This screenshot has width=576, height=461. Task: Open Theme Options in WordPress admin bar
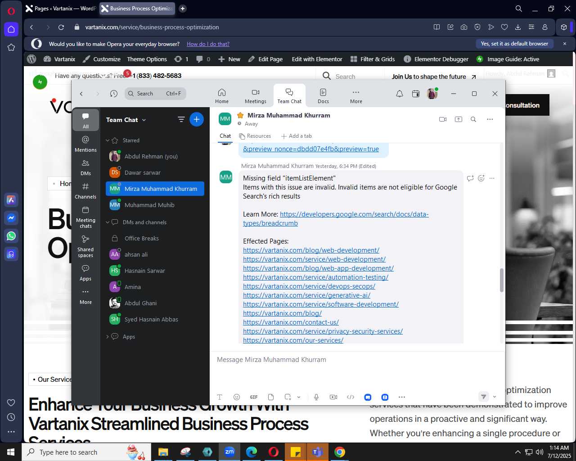[x=147, y=59]
